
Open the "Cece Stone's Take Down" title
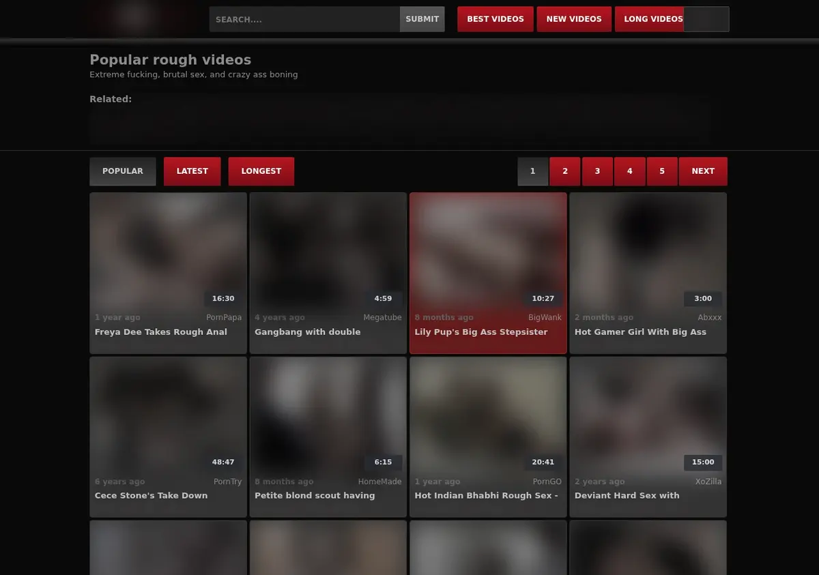(151, 495)
